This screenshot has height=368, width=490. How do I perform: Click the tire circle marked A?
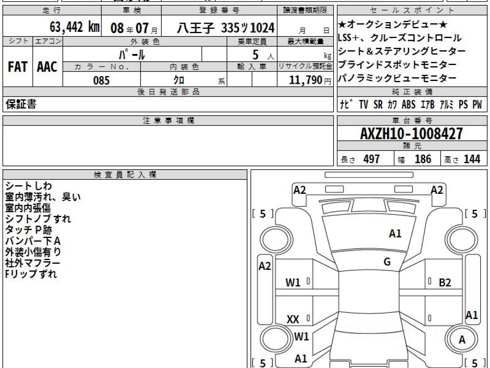462,340
